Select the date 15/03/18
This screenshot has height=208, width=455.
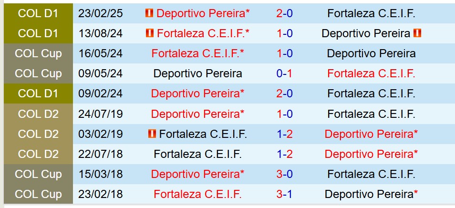pos(101,174)
